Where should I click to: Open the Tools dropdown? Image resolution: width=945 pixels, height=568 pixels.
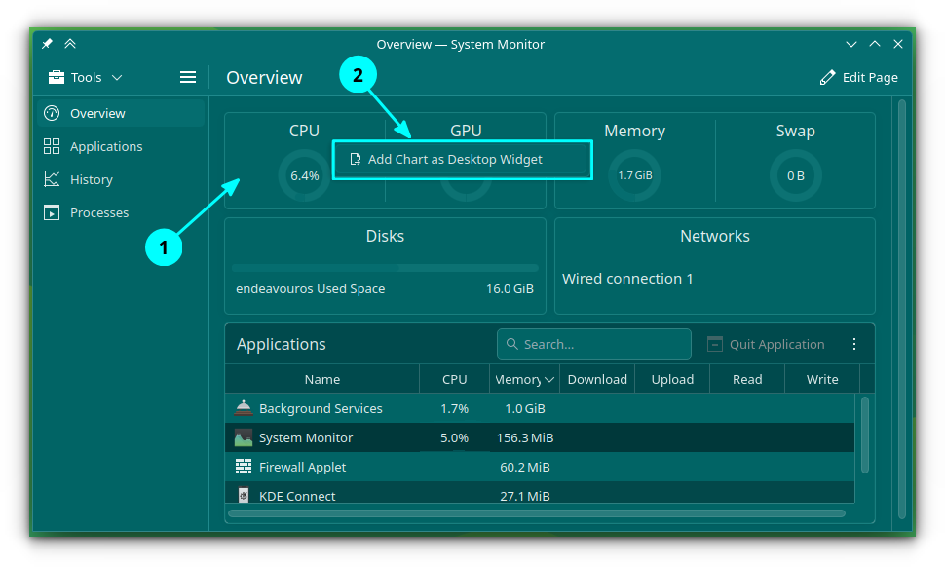(x=86, y=77)
